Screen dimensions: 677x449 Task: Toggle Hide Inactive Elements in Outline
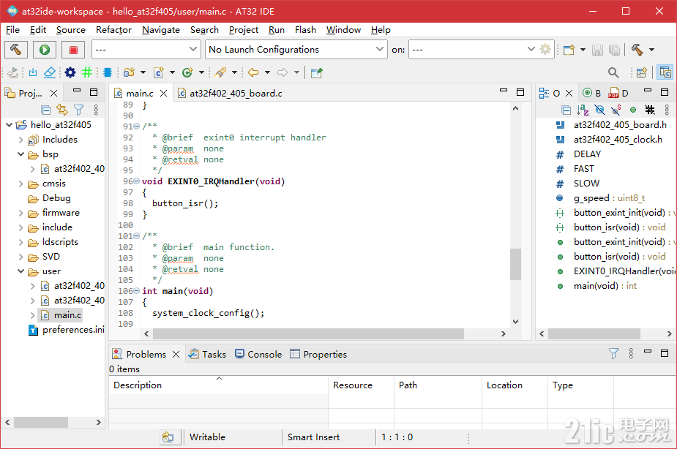(649, 110)
